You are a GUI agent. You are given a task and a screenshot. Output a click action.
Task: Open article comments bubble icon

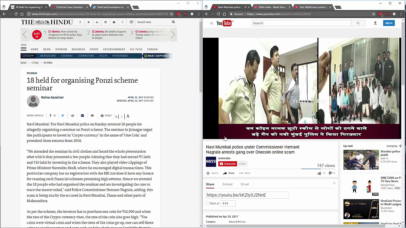[92, 116]
